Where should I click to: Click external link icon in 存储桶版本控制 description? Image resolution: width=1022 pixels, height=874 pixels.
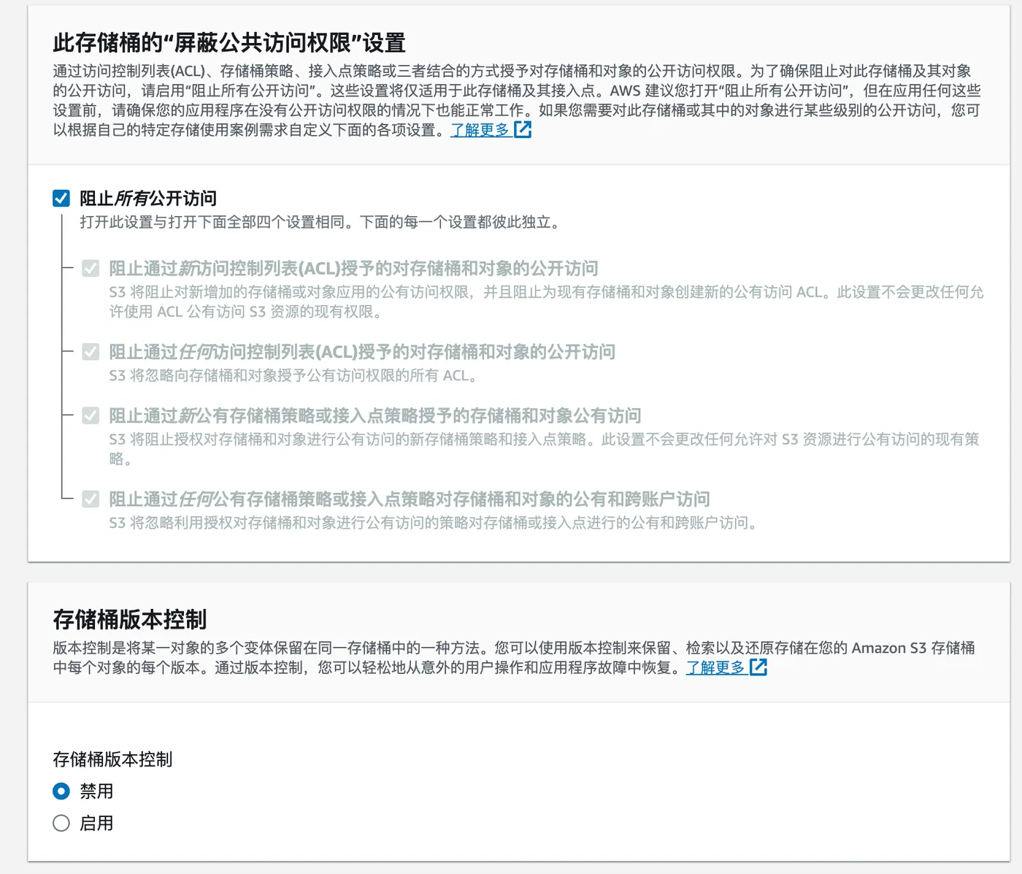[758, 667]
